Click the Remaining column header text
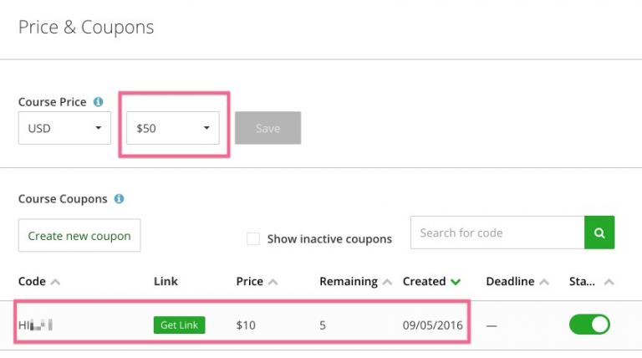Viewport: 642px width, 358px height. click(349, 282)
